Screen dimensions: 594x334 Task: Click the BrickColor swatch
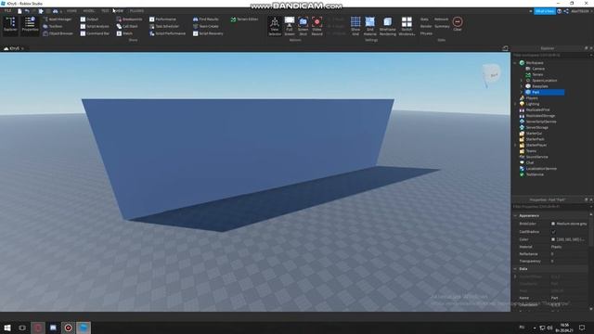click(553, 224)
